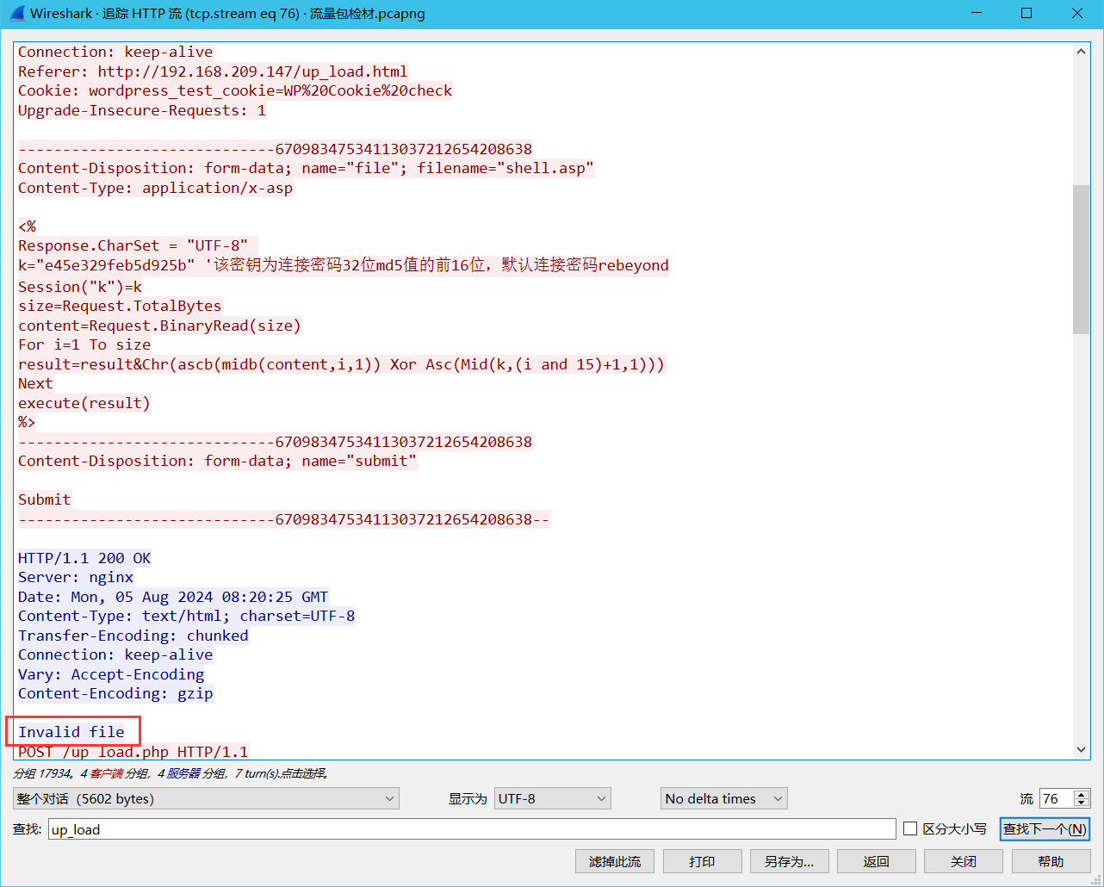Click the 另存为... button
Image resolution: width=1104 pixels, height=887 pixels.
click(x=789, y=861)
